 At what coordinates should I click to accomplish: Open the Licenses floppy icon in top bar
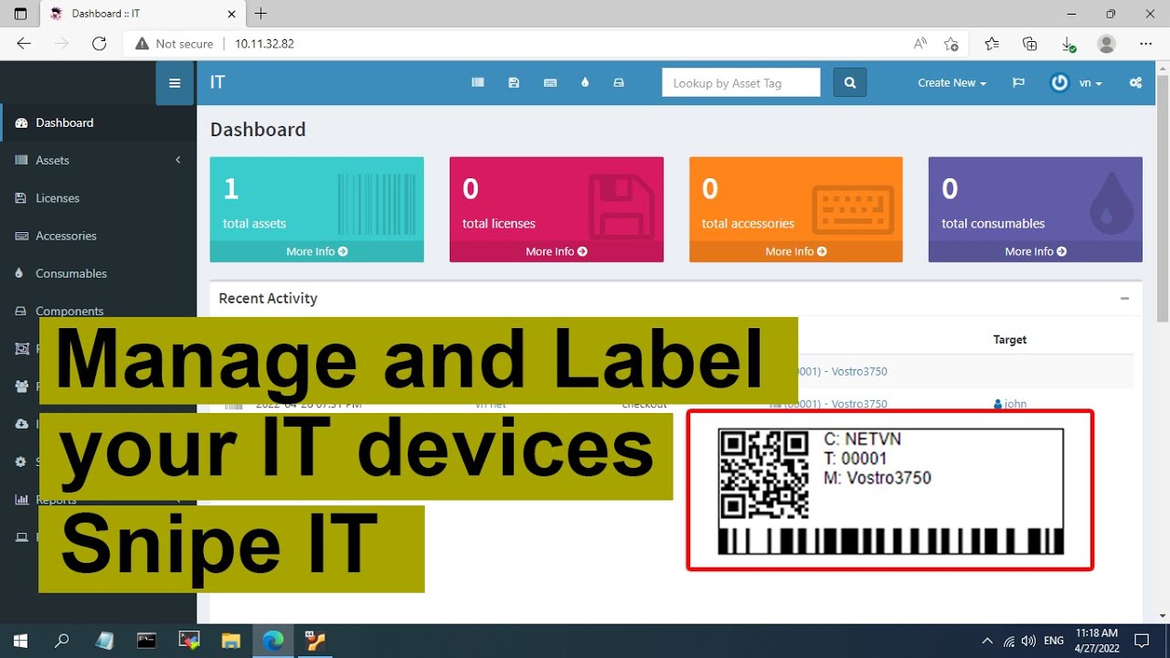514,82
